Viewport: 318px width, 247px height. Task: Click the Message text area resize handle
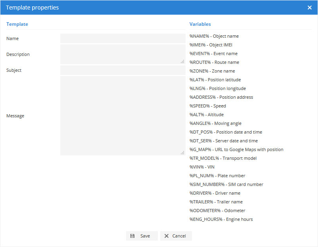tap(182, 153)
